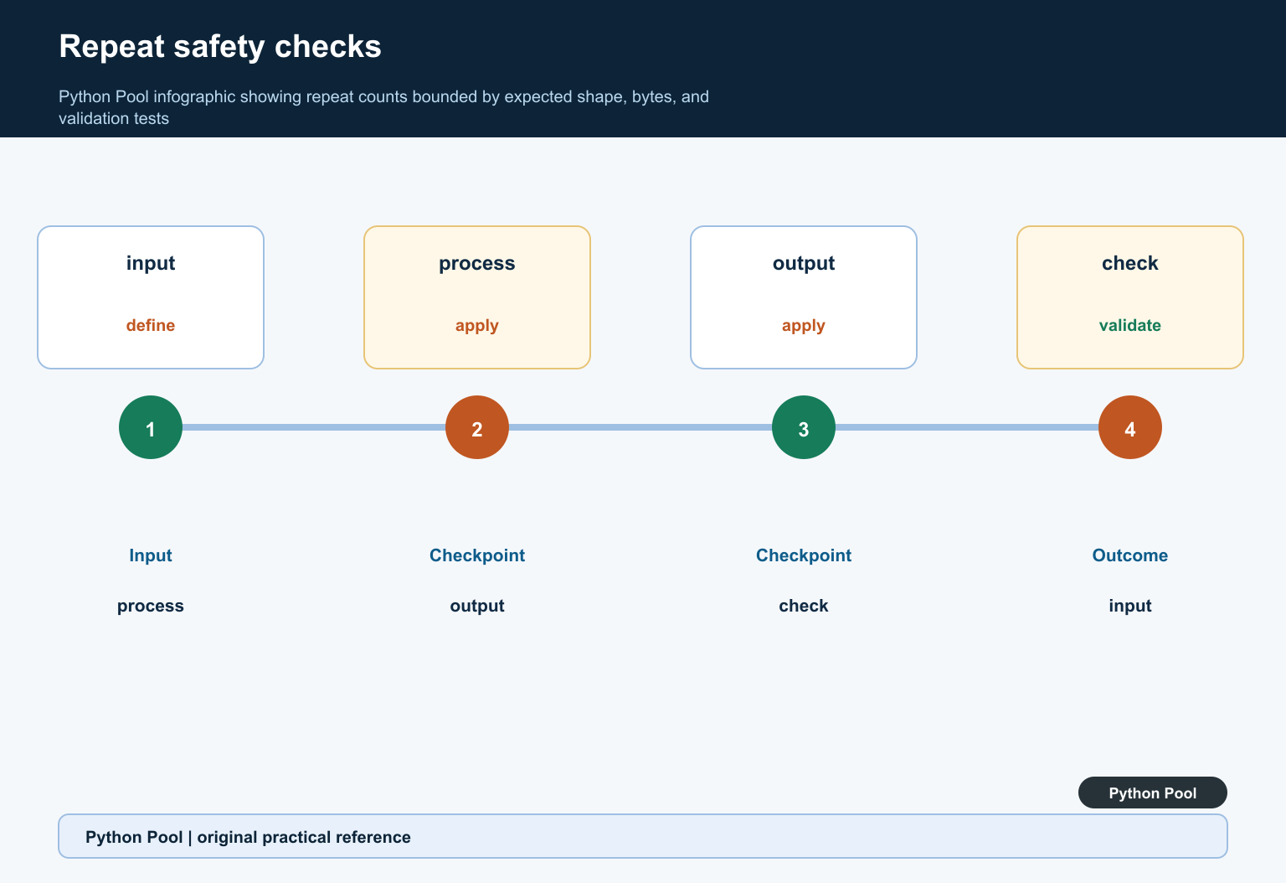Click the orange step 4 circle

click(x=1130, y=427)
